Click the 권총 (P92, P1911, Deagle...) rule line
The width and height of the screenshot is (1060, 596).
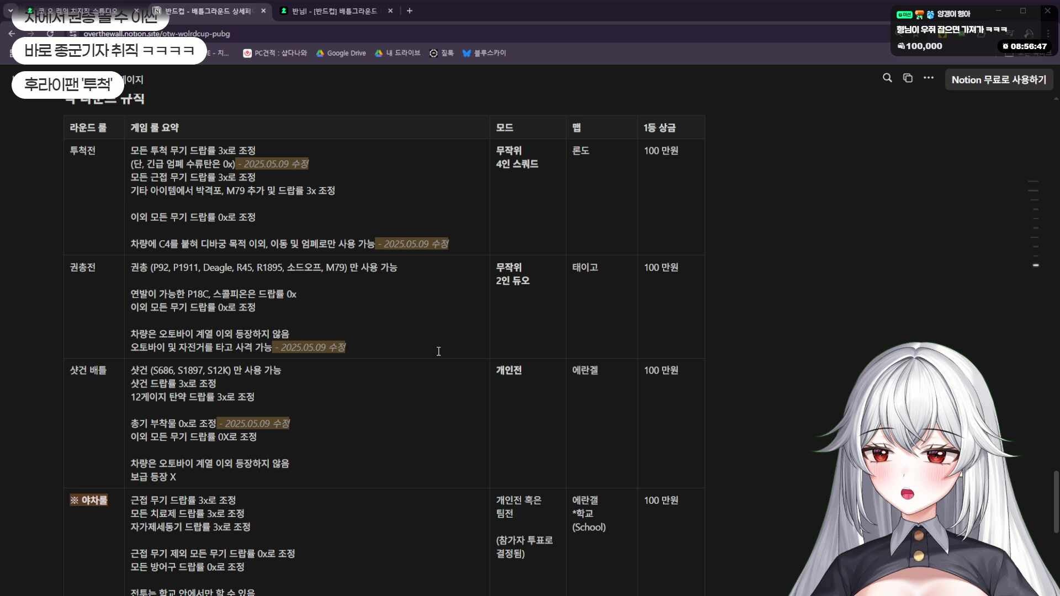click(264, 268)
